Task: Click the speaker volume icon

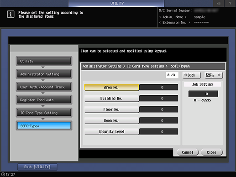Action: click(219, 3)
